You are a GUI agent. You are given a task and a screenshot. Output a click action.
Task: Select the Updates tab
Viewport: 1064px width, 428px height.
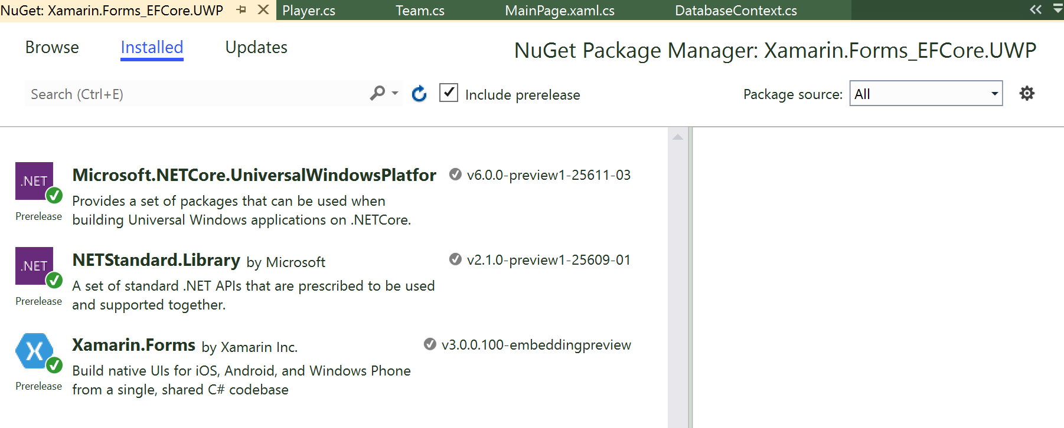click(256, 47)
